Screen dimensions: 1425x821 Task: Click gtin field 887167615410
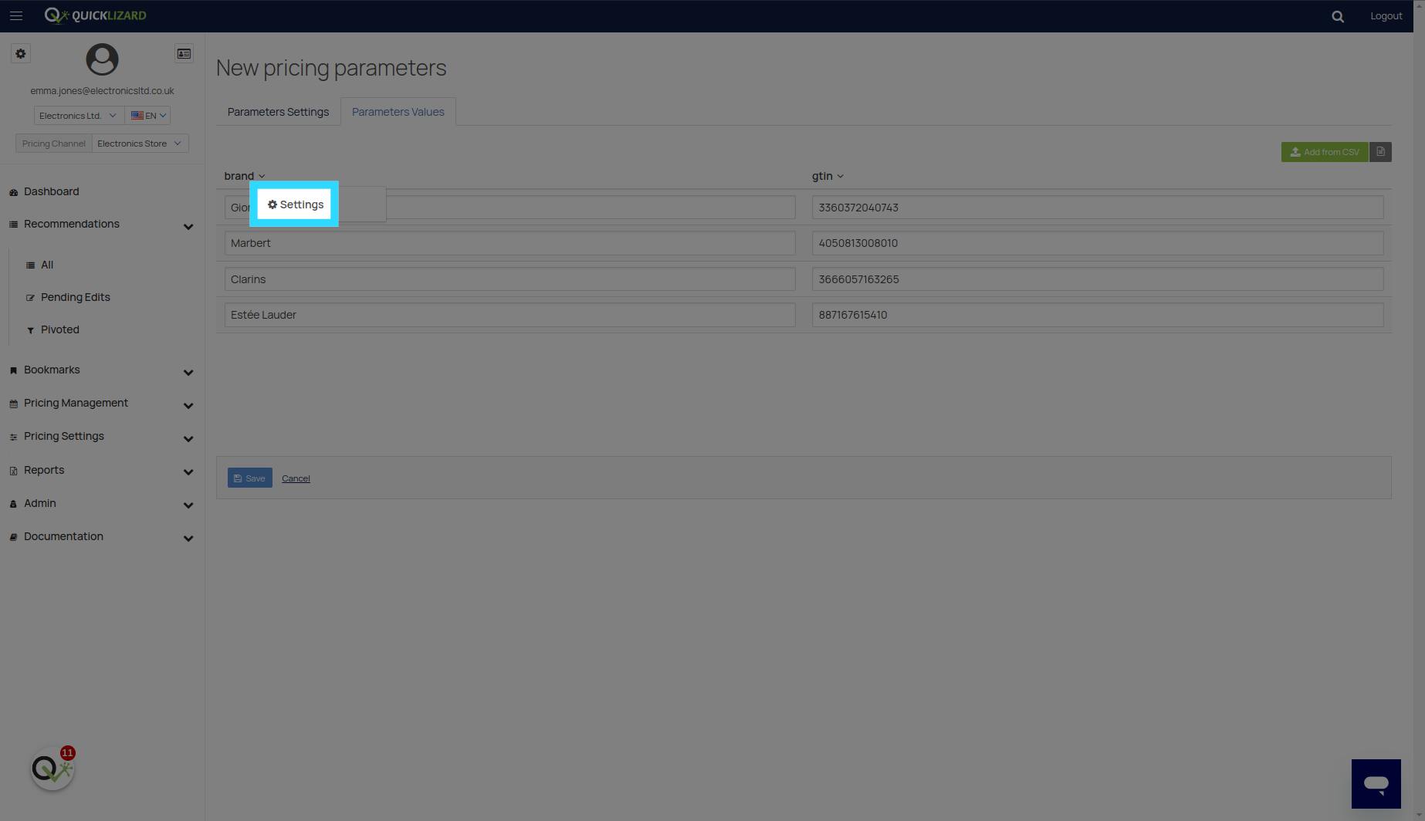[1098, 315]
